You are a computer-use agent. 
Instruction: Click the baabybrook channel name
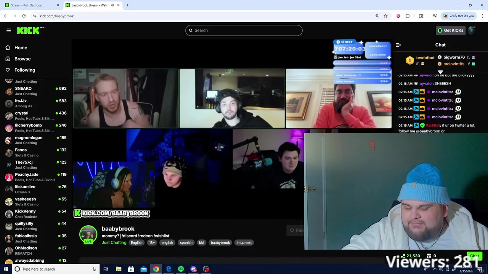118,229
